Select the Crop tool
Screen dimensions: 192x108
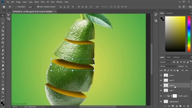pyautogui.click(x=3, y=31)
